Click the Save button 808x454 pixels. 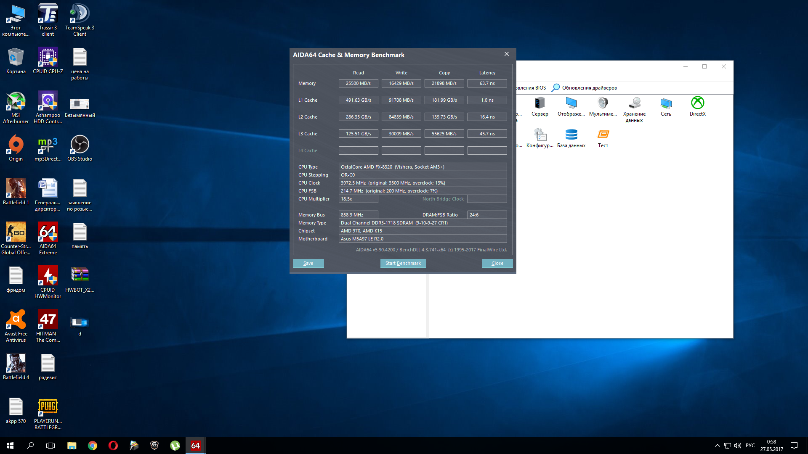coord(308,263)
